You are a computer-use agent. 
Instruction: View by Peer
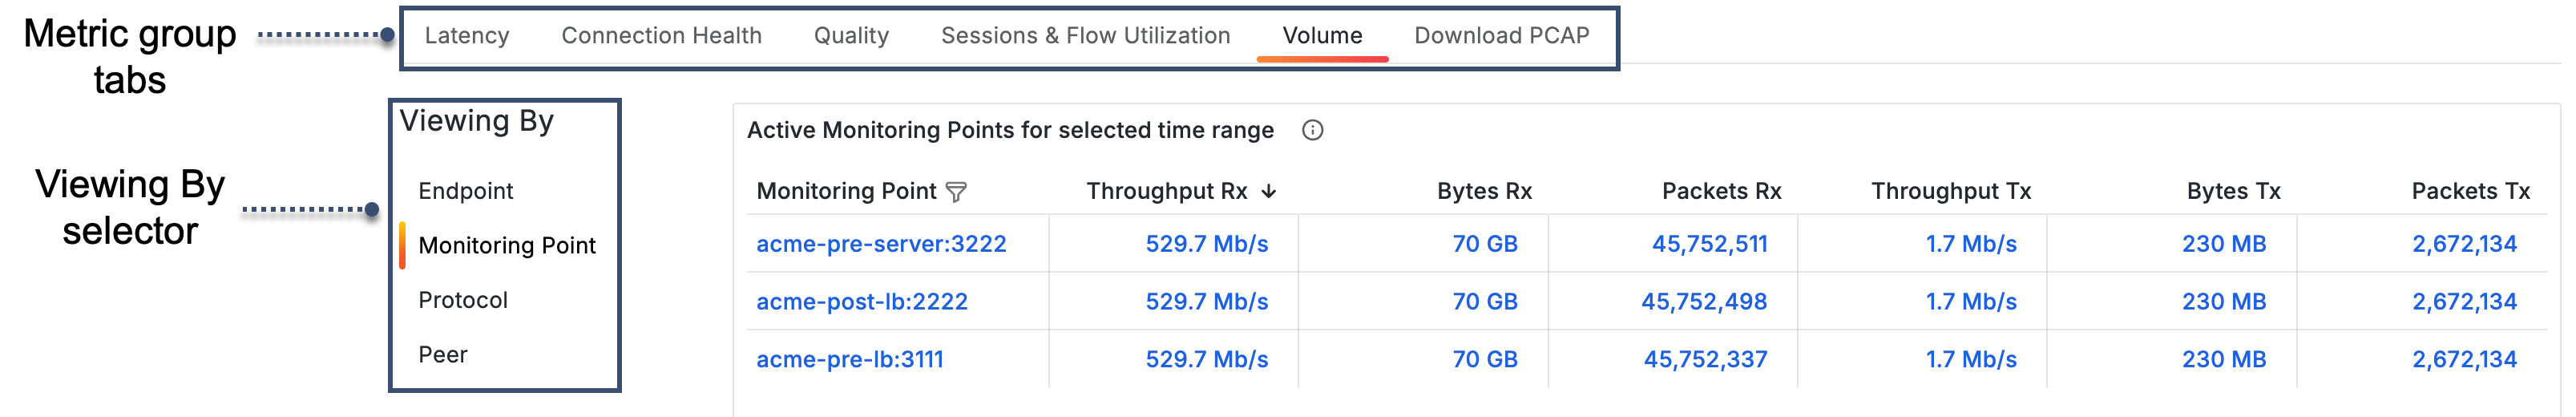(x=443, y=355)
